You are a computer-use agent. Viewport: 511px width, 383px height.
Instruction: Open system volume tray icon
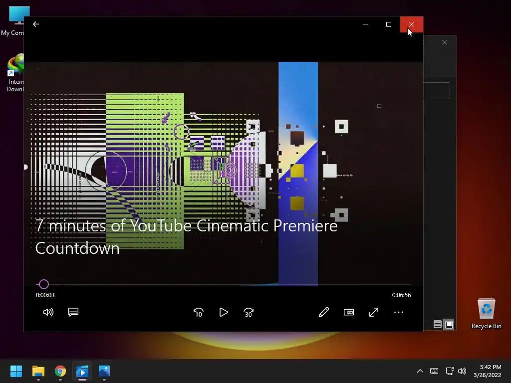click(462, 371)
